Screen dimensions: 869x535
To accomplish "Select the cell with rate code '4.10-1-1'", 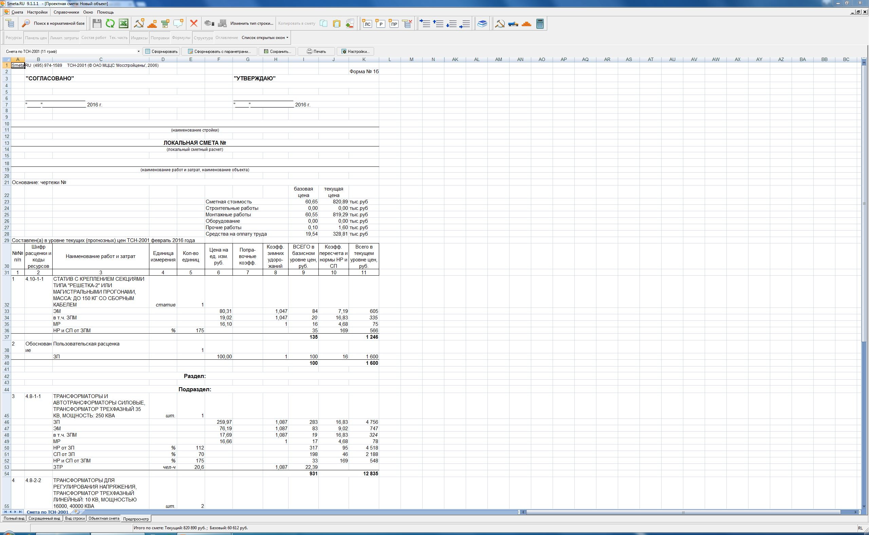I will [x=38, y=292].
